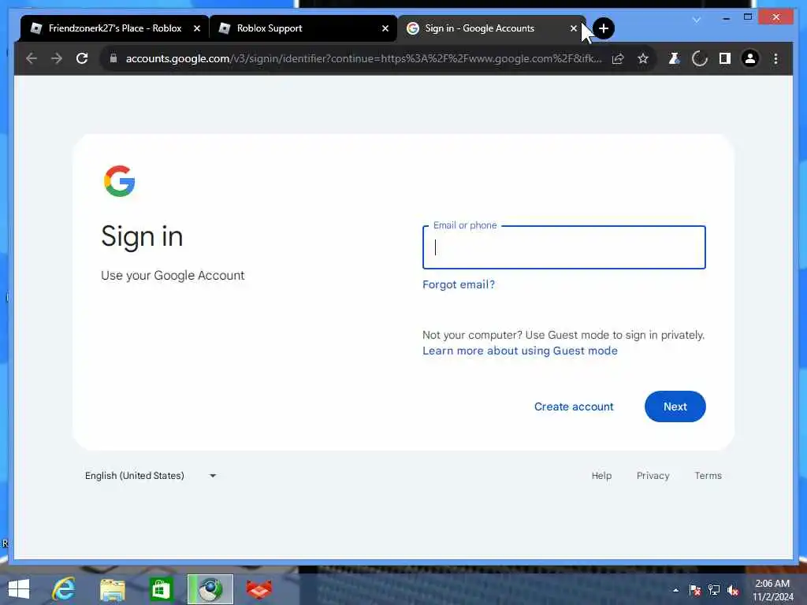Switch to the Roblox Support tab

[x=303, y=28]
